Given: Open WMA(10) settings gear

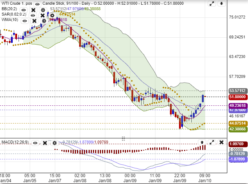Looking at the screenshot, I should coord(44,21).
